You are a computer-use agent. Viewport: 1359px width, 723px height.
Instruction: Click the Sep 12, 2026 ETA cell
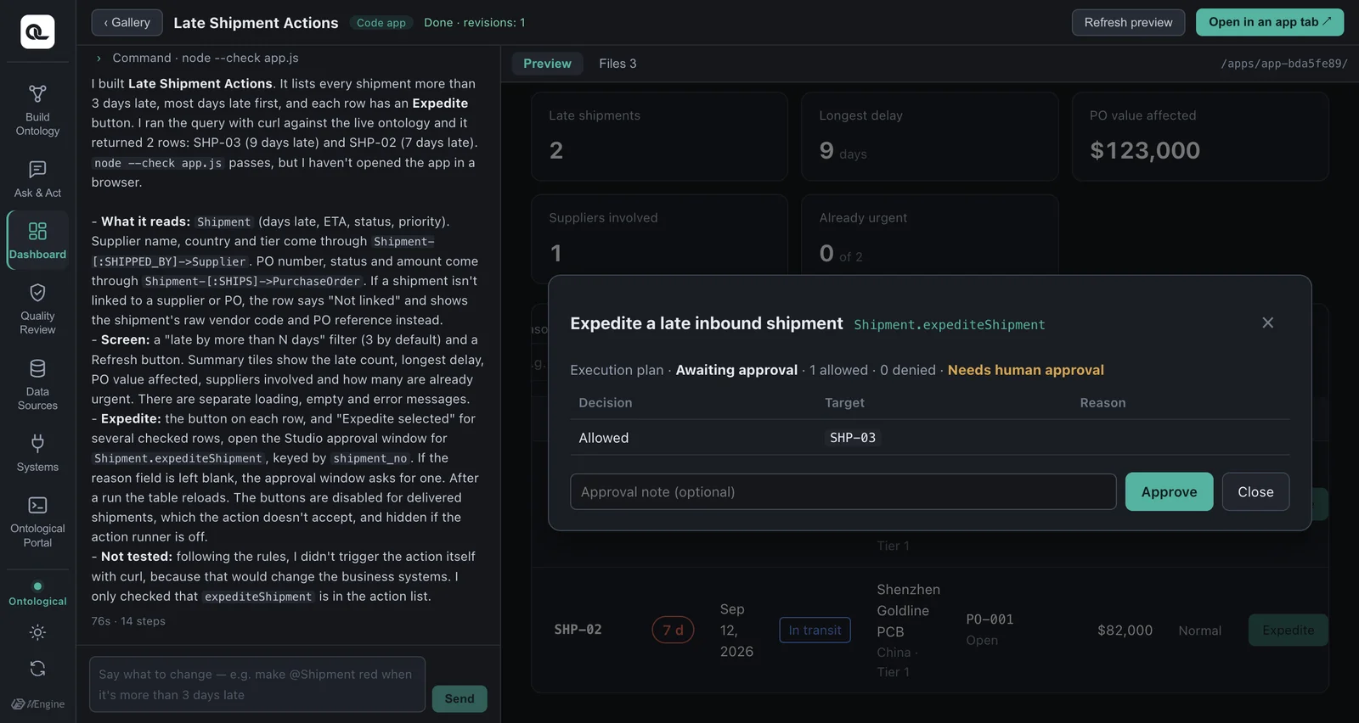pos(736,630)
